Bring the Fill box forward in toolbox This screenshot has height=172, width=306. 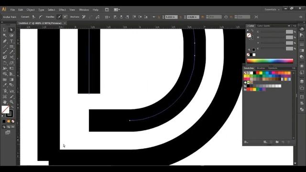[x=5, y=109]
